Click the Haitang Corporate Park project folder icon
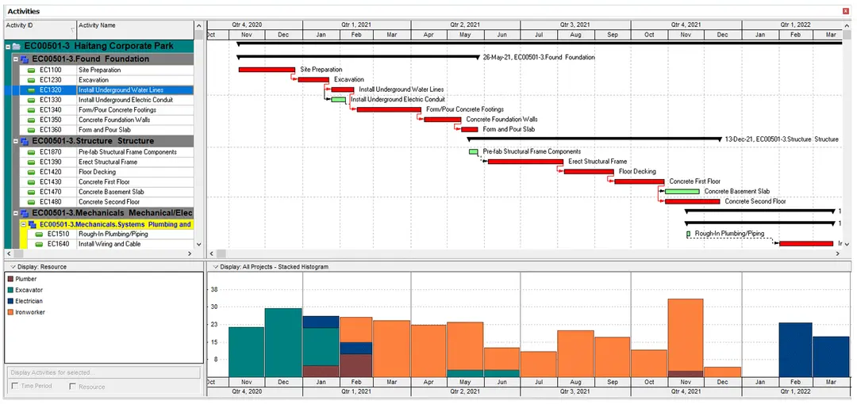The image size is (857, 404). (x=17, y=47)
